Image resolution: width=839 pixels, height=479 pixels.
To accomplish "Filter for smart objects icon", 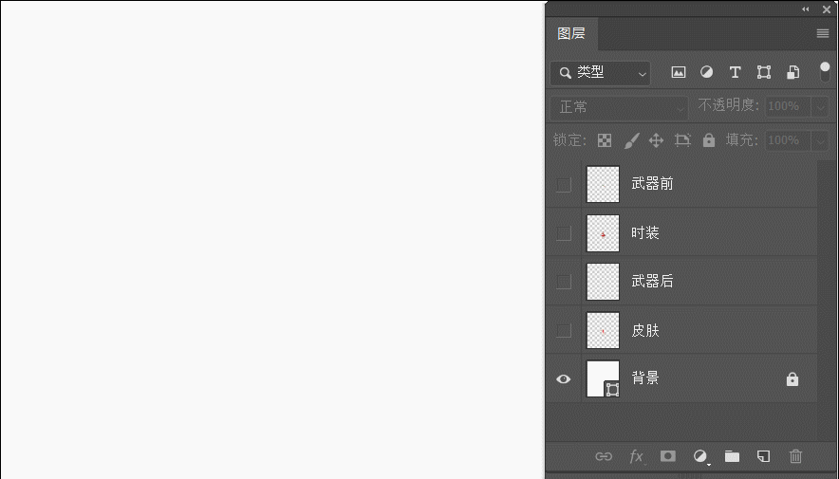I will (793, 72).
